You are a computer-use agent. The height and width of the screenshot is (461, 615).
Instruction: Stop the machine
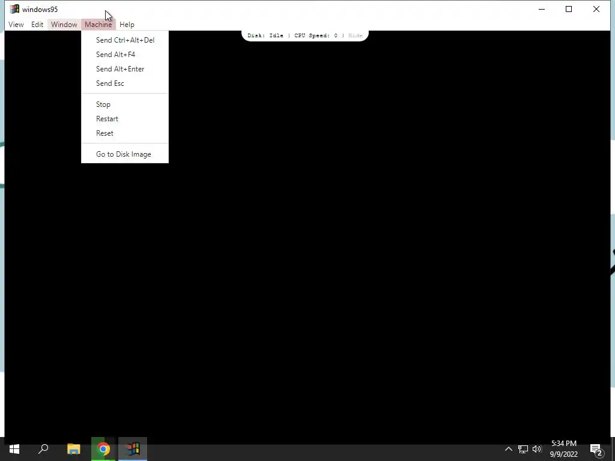(125, 104)
